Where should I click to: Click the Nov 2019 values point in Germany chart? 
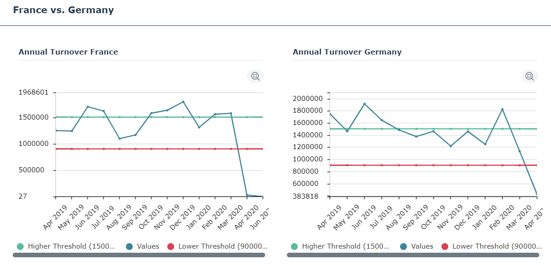click(451, 146)
